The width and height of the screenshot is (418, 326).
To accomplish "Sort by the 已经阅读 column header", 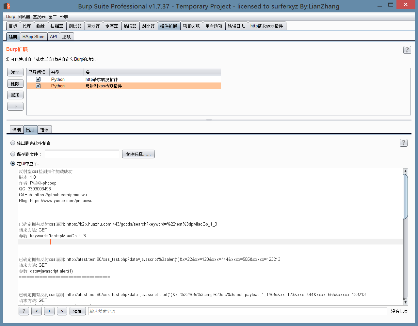I will point(38,72).
